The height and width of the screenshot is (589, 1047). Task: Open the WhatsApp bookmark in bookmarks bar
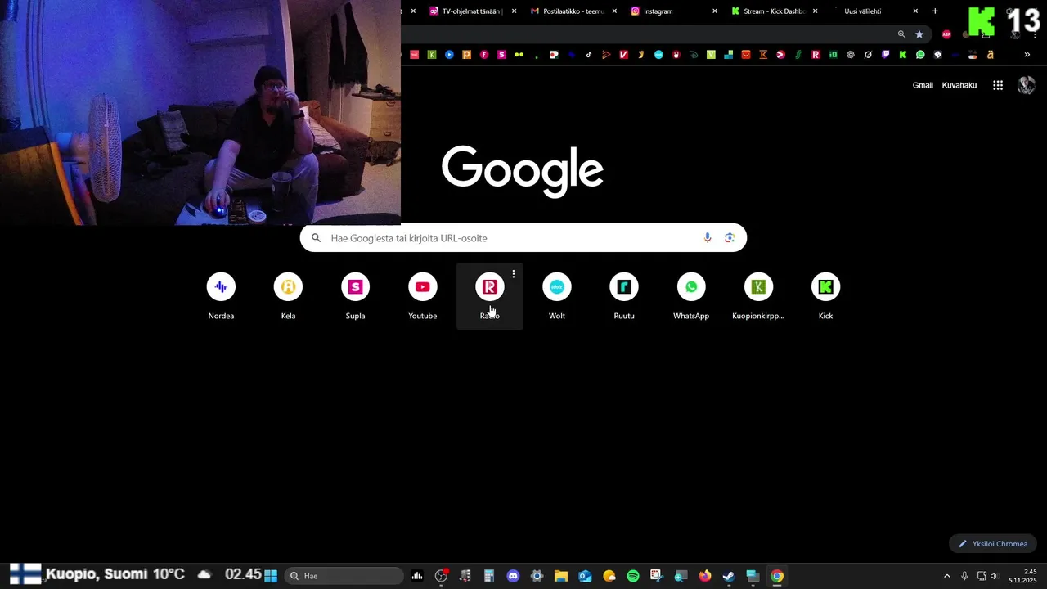tap(920, 55)
